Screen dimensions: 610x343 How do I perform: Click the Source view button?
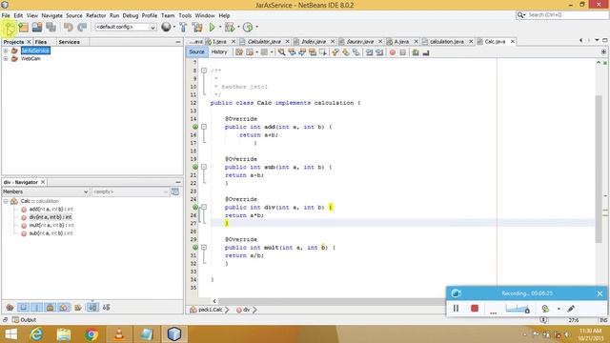(x=196, y=52)
